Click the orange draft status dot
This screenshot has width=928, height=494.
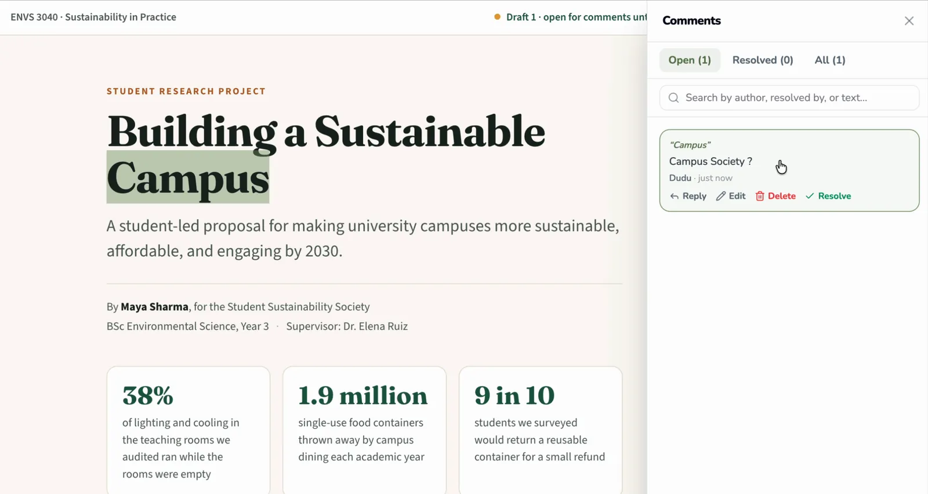497,17
